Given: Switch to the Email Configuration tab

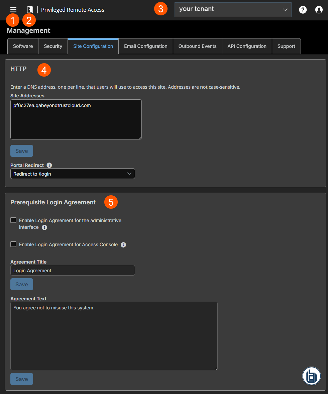Looking at the screenshot, I should (145, 46).
